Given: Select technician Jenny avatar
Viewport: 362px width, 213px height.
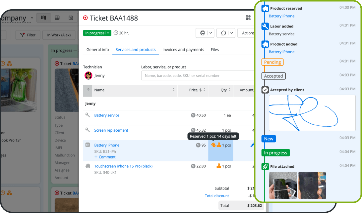Looking at the screenshot, I should 89,75.
